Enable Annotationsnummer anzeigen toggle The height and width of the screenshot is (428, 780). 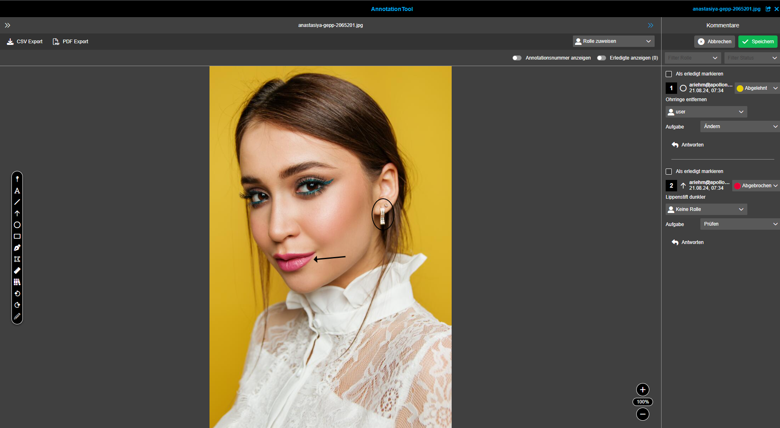[x=517, y=58]
